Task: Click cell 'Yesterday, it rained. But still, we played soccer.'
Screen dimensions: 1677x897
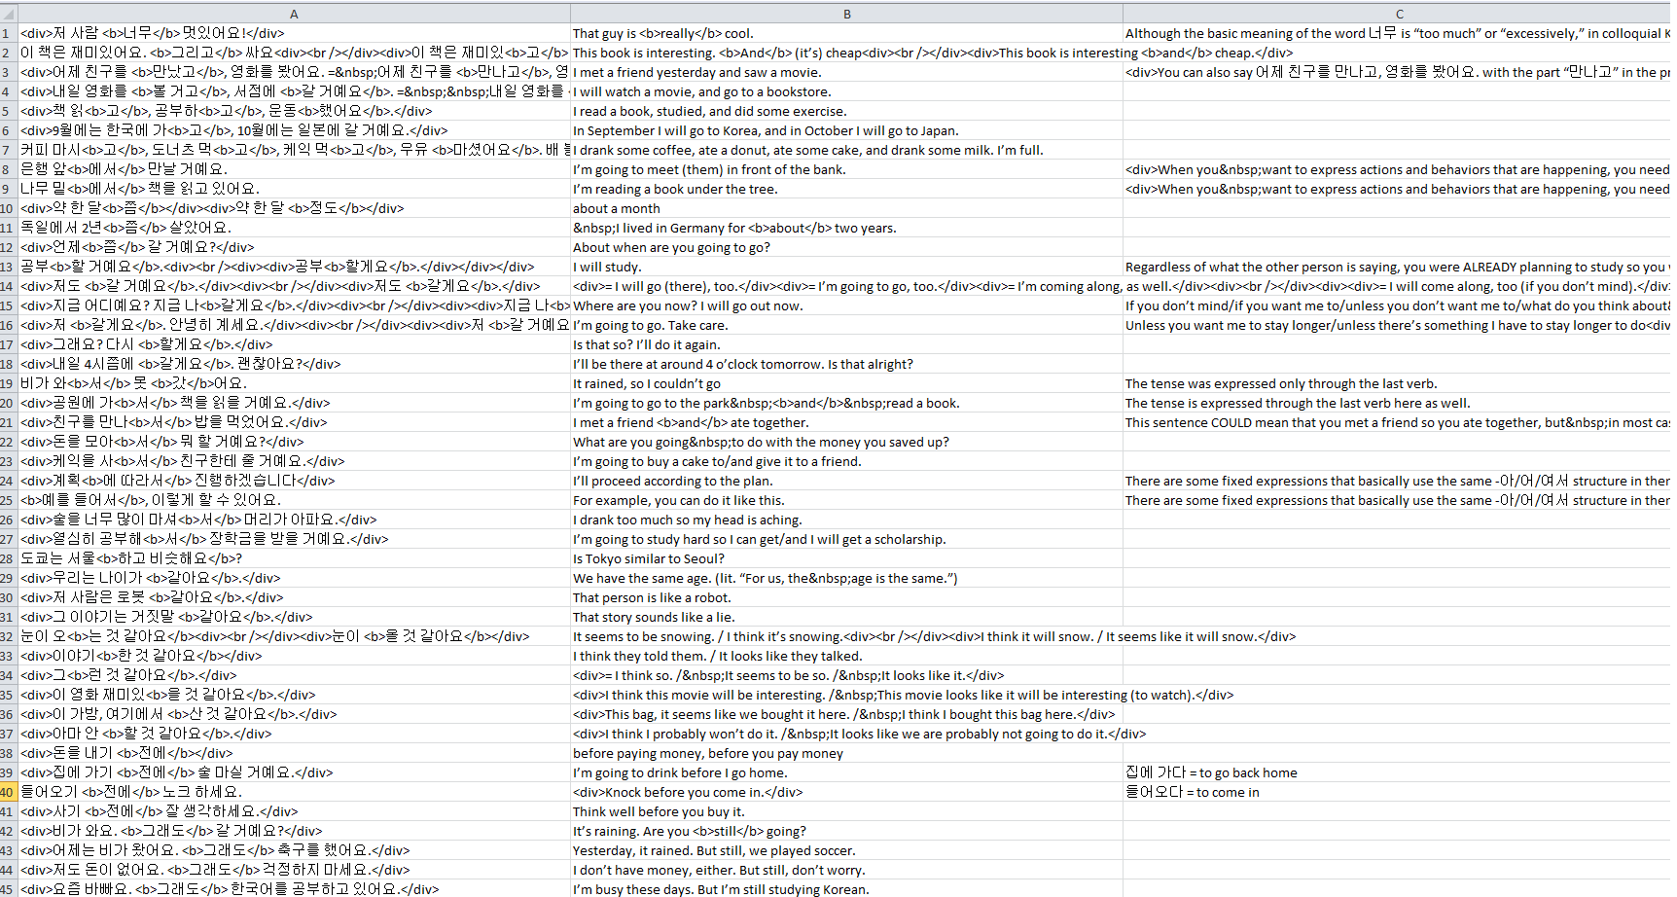Action: [x=846, y=850]
